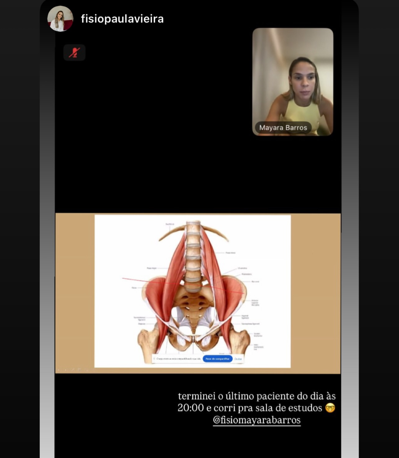Click the lumbar spine in anatomy slide
Image resolution: width=399 pixels, height=458 pixels.
[193, 255]
